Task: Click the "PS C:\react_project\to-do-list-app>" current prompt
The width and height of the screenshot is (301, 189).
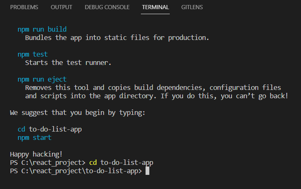Action: click(x=76, y=171)
